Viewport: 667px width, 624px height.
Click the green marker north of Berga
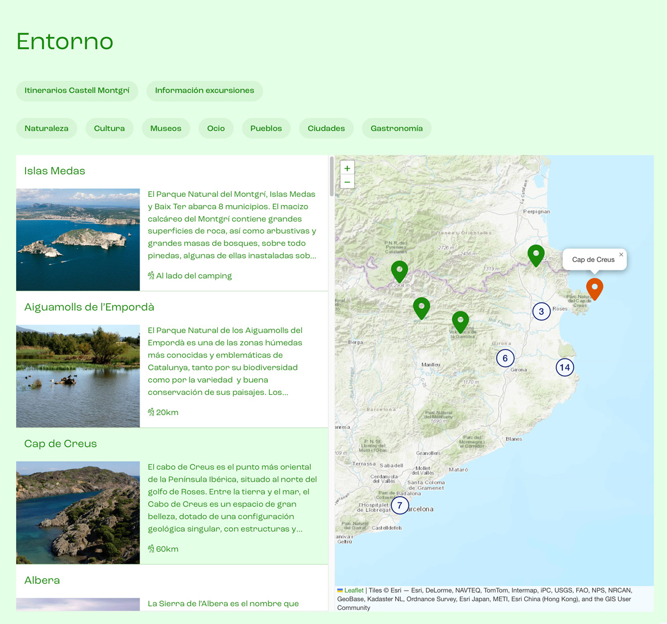click(421, 309)
